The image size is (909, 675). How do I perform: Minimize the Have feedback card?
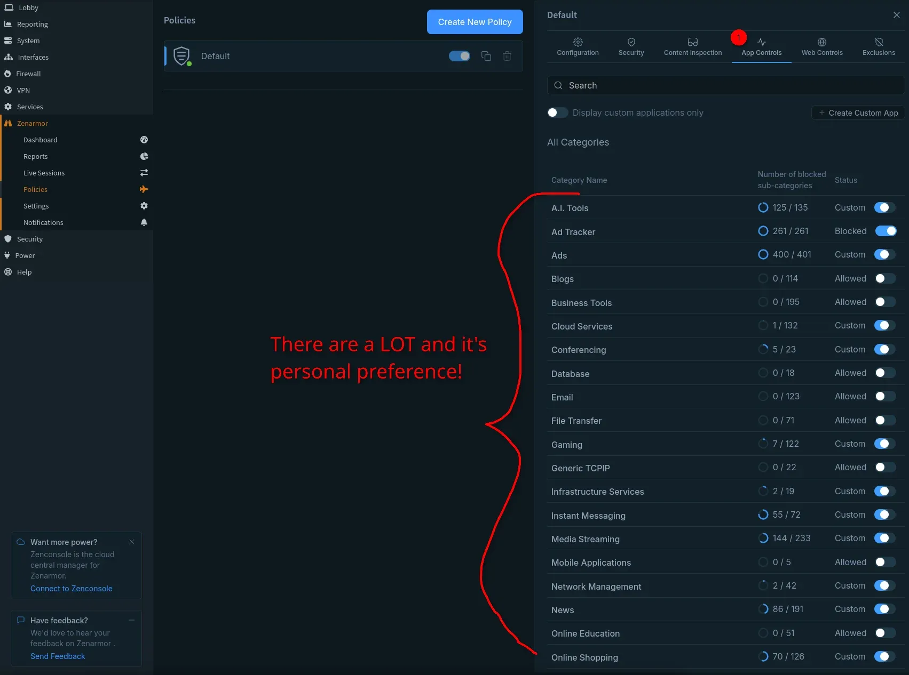click(x=132, y=620)
